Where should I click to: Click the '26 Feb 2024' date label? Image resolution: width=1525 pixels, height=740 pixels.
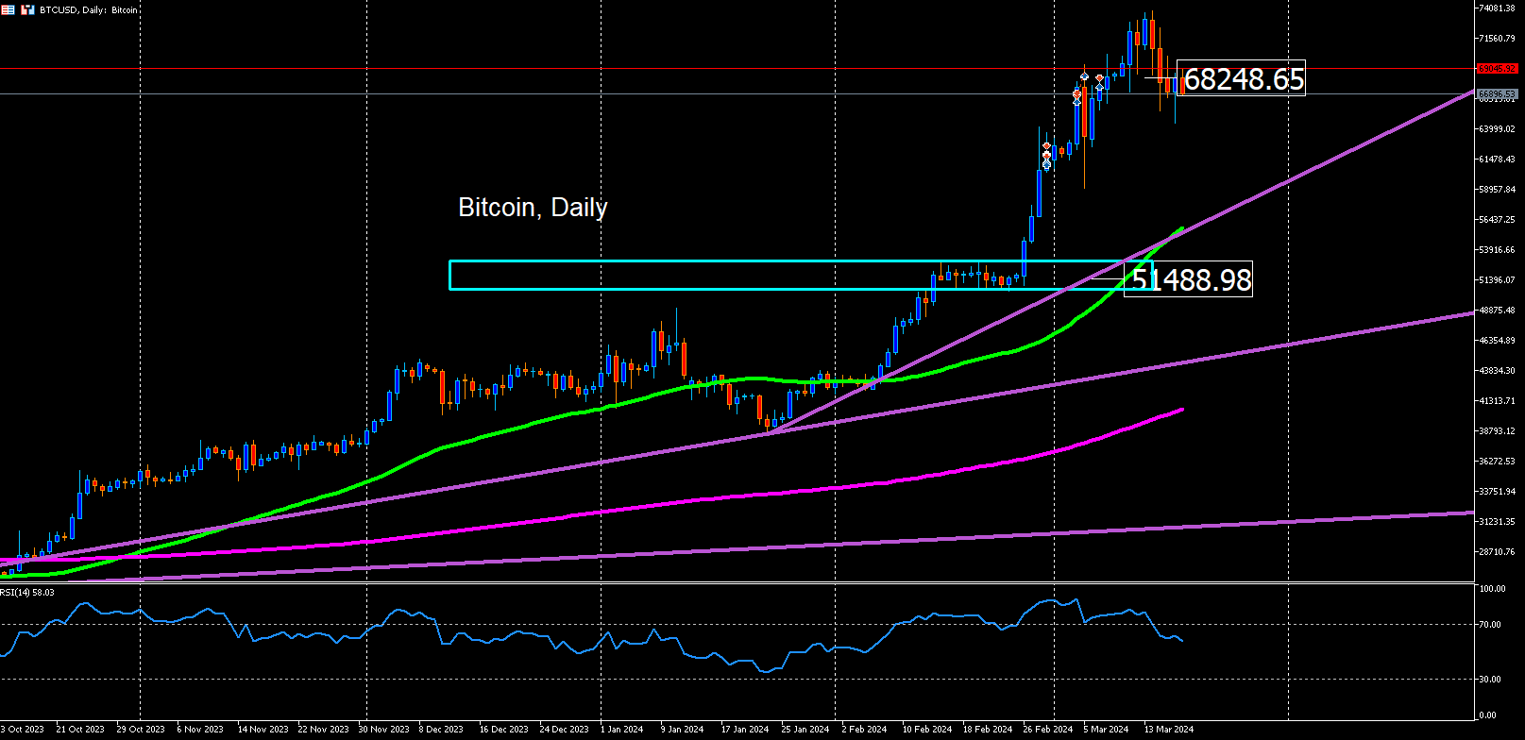tap(1048, 729)
